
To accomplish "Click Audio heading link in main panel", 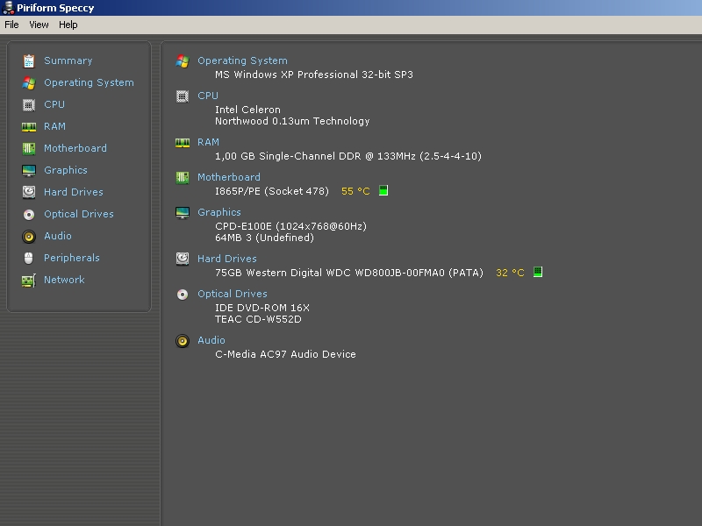I will pos(211,340).
